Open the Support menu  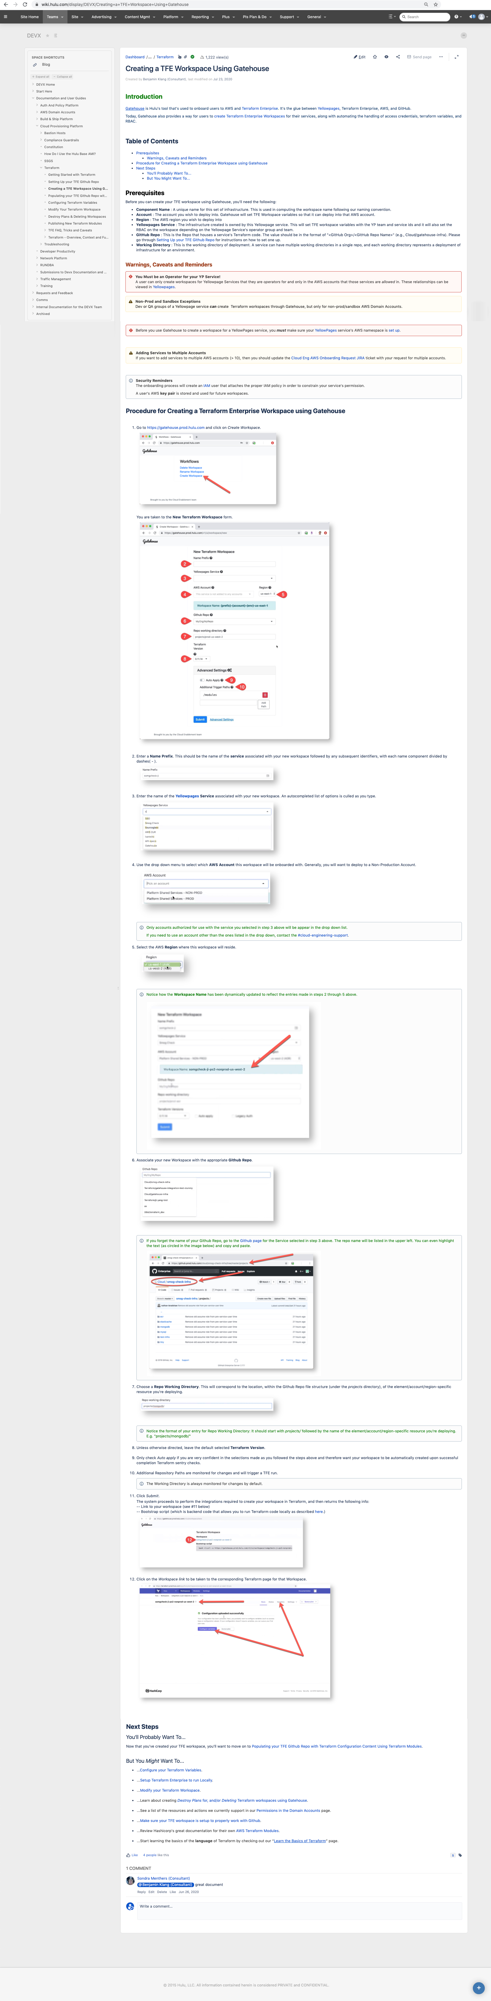(289, 16)
